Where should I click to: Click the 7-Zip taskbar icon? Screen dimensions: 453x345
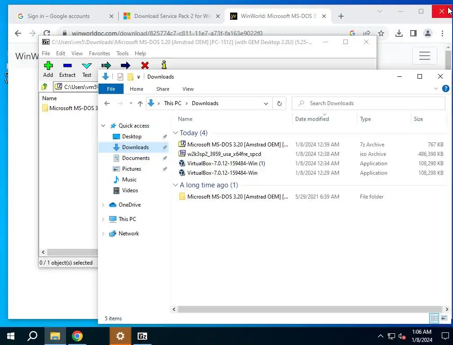pos(142,336)
